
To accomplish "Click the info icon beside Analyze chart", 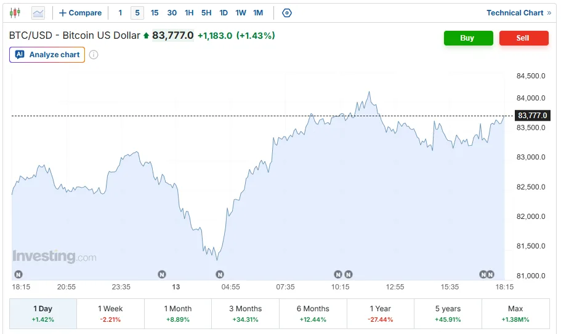I will tap(94, 55).
